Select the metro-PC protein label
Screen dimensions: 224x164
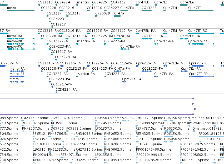pos(17,79)
